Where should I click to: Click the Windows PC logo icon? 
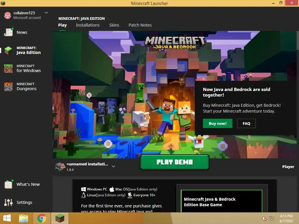pyautogui.click(x=84, y=189)
